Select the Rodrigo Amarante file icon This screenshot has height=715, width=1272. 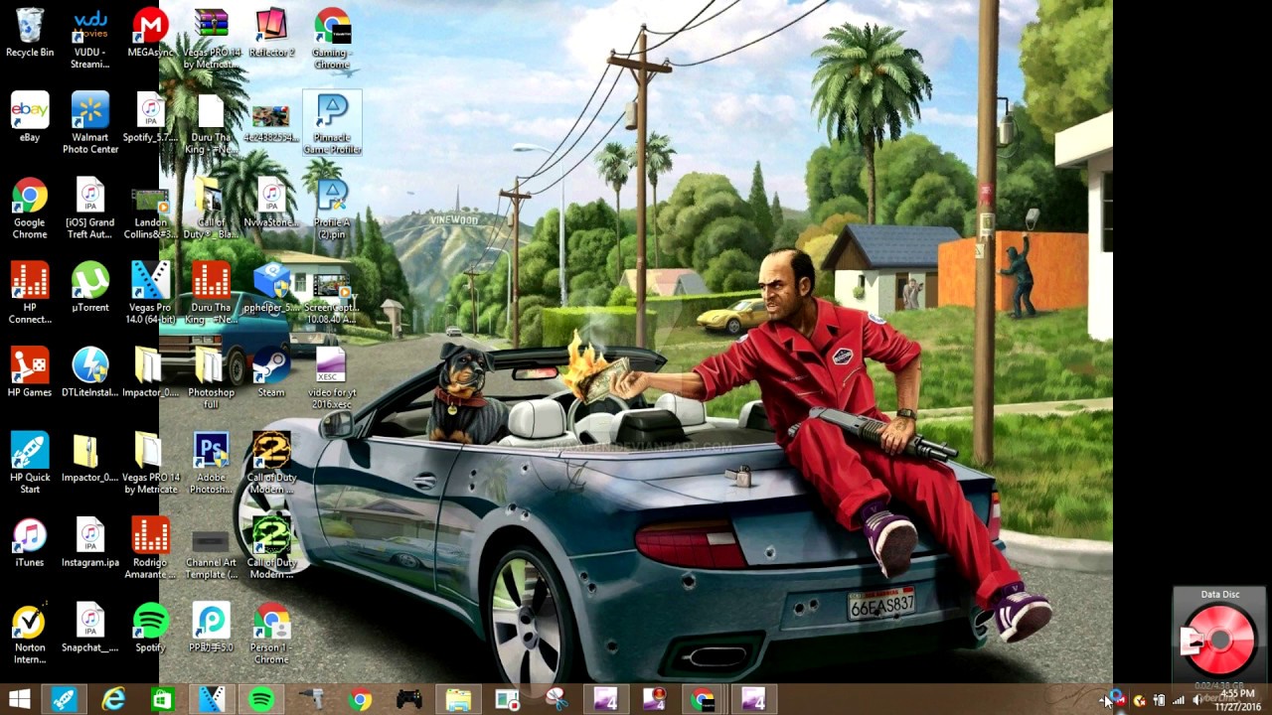[150, 549]
